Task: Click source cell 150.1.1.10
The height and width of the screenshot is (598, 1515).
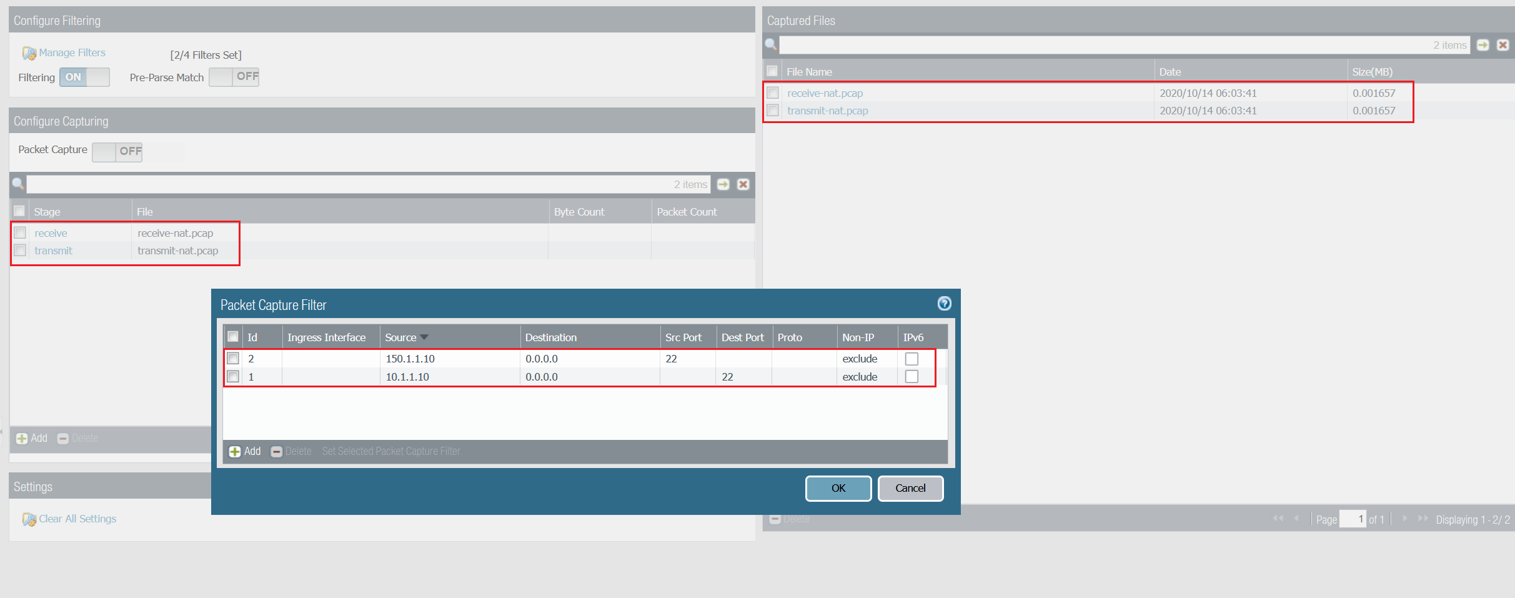Action: coord(410,359)
